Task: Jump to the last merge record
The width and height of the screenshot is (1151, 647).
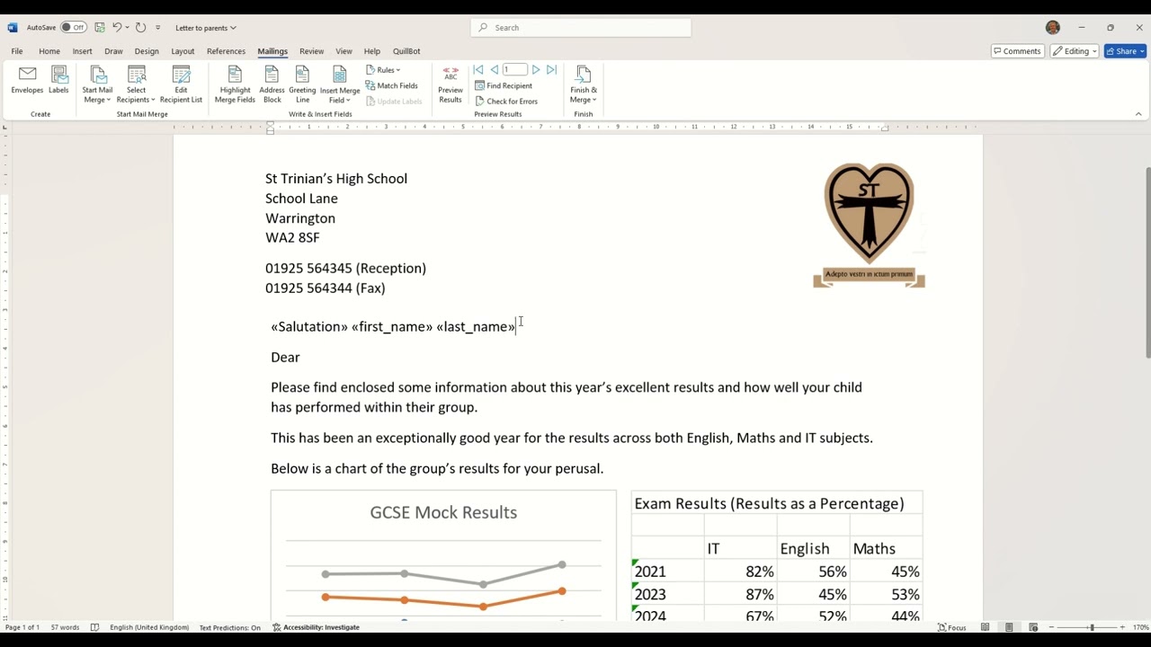Action: coord(551,70)
